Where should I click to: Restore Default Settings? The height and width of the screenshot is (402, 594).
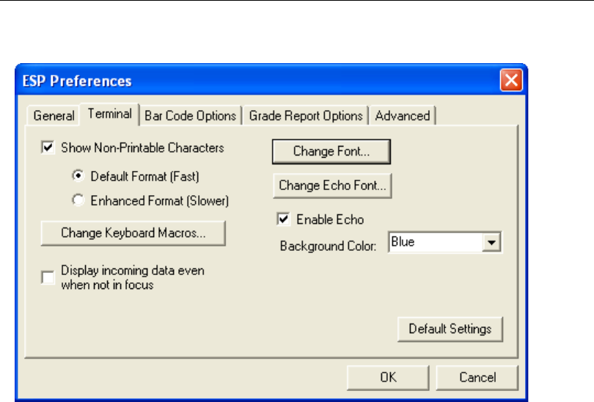[x=450, y=329]
